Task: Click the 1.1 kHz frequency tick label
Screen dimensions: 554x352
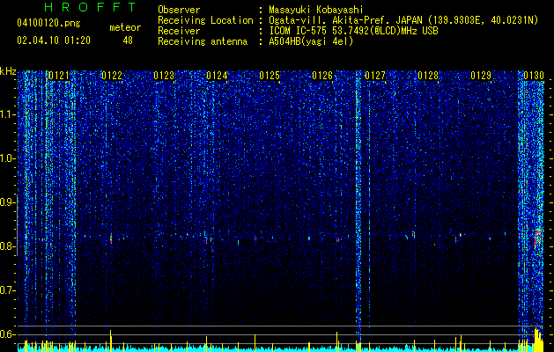Action: click(7, 114)
